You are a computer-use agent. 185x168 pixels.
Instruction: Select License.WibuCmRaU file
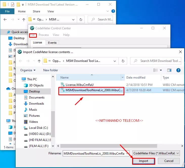point(79,85)
